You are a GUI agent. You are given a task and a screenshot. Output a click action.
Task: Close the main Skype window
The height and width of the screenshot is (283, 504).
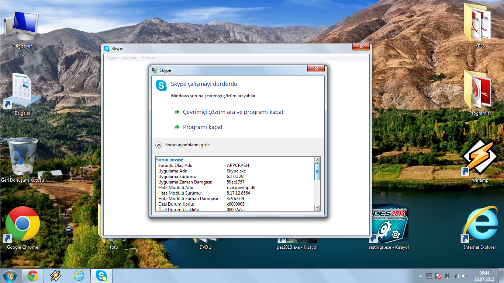[x=361, y=47]
